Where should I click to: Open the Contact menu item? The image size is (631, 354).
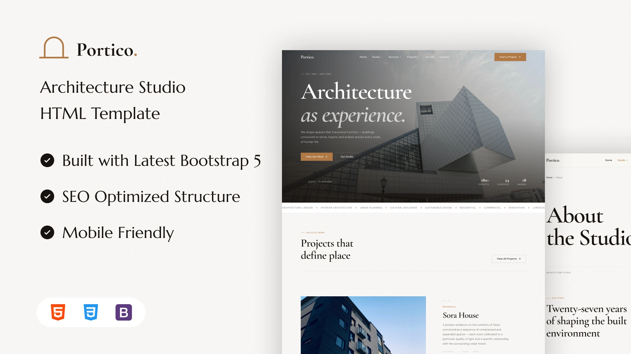444,57
